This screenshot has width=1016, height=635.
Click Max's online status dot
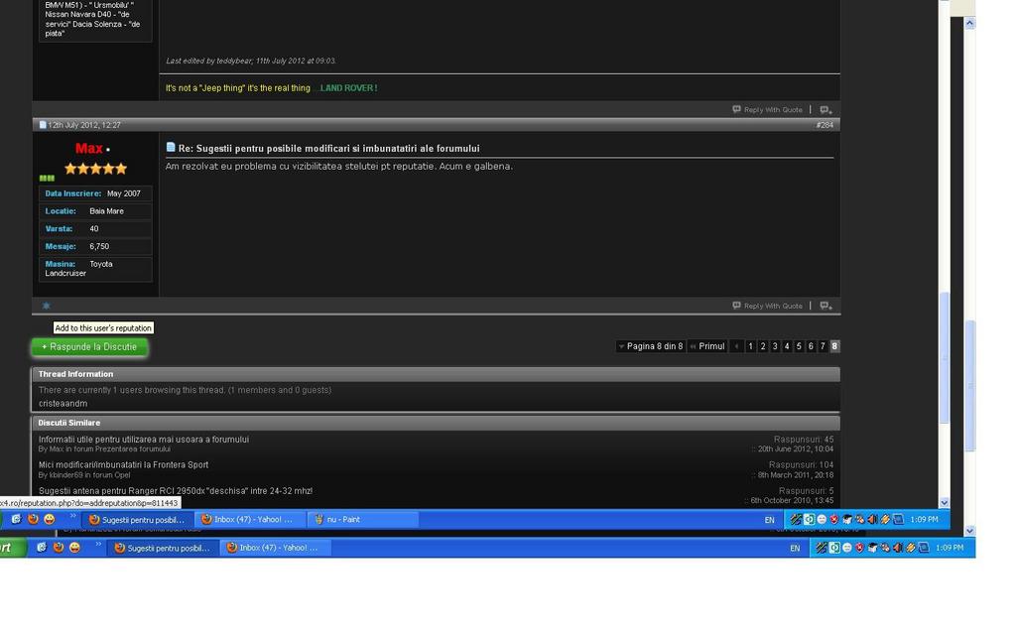coord(107,150)
